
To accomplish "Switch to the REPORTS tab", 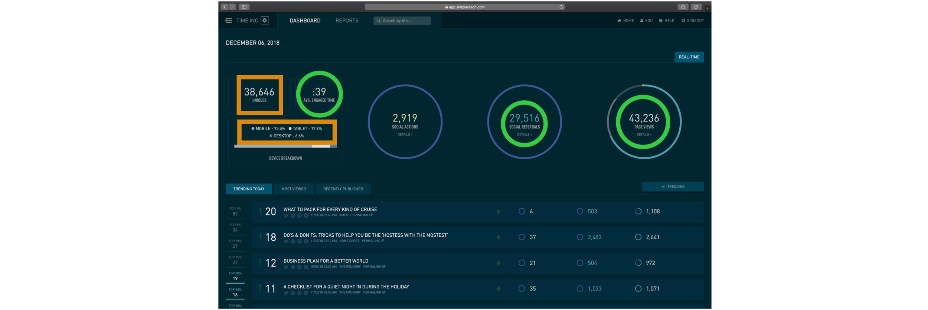I will (x=347, y=21).
